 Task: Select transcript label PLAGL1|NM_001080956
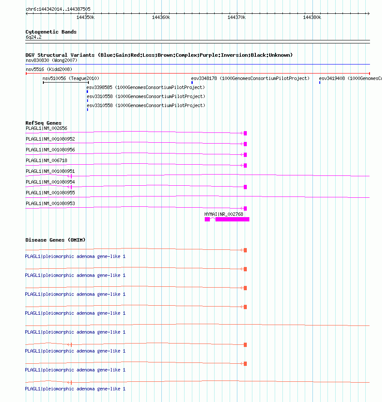(x=50, y=150)
